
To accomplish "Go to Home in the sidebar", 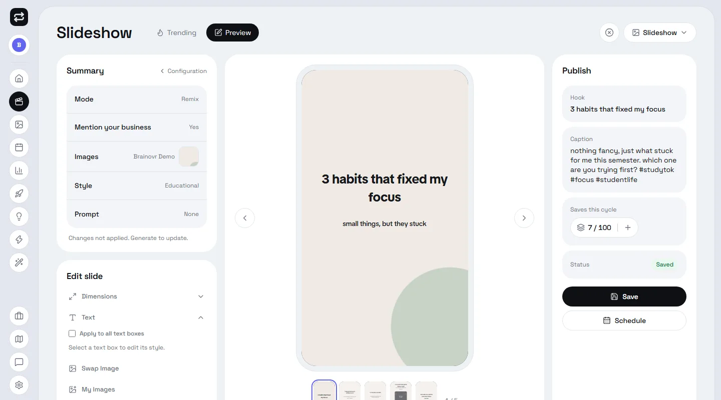I will pyautogui.click(x=19, y=78).
